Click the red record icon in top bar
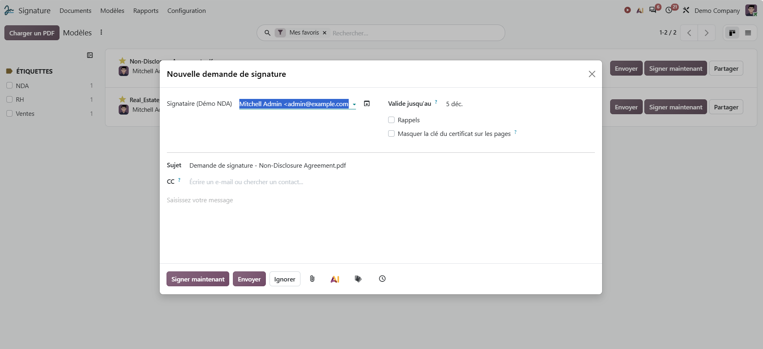This screenshot has height=349, width=763. coord(627,10)
